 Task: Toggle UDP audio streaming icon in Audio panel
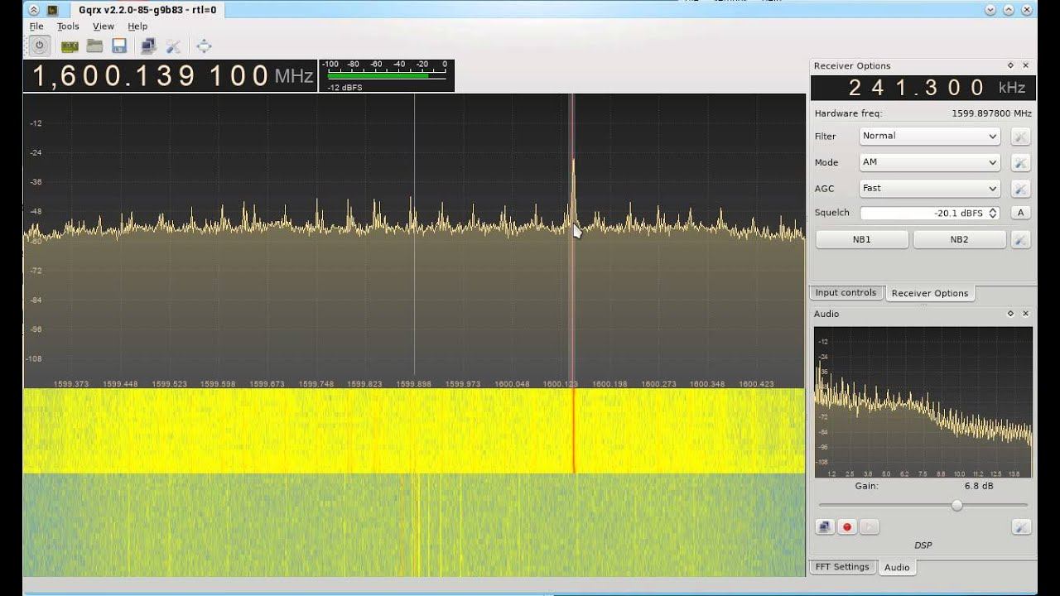[825, 526]
